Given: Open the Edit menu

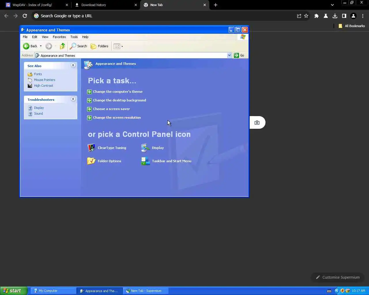Looking at the screenshot, I should tap(35, 37).
